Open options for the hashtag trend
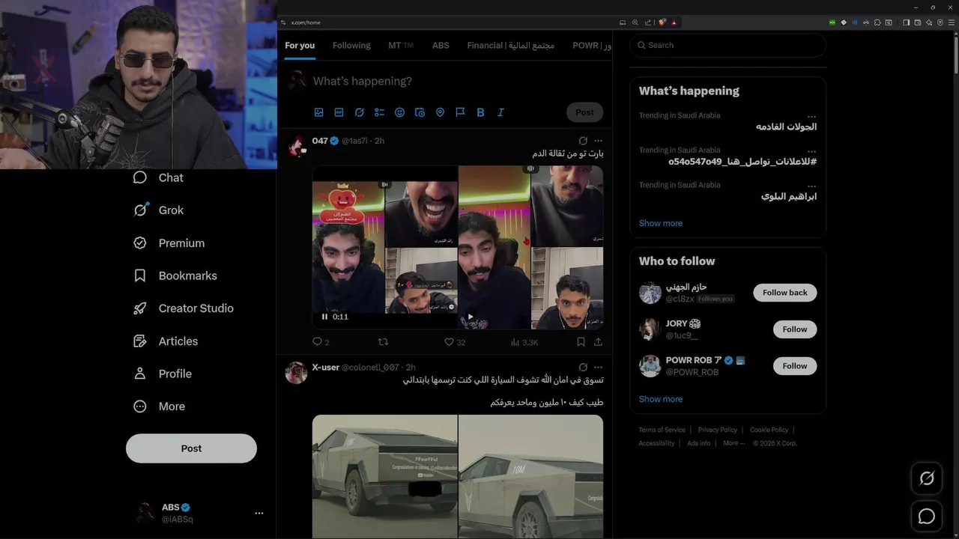Image resolution: width=959 pixels, height=539 pixels. pos(811,150)
